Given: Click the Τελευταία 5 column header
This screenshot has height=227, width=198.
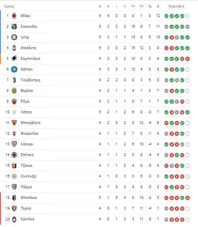Looking at the screenshot, I should tap(176, 6).
